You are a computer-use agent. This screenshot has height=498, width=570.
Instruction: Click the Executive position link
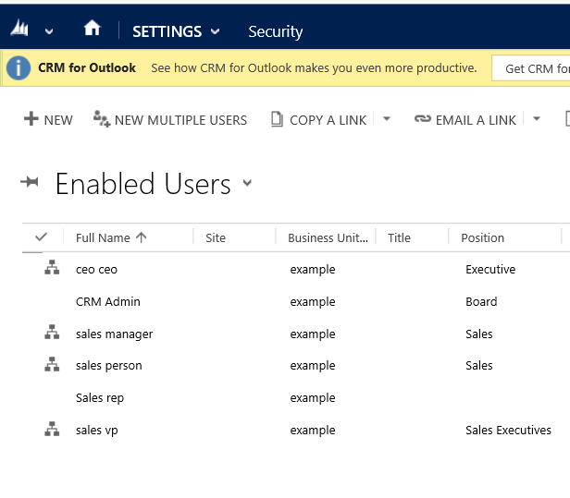point(490,270)
